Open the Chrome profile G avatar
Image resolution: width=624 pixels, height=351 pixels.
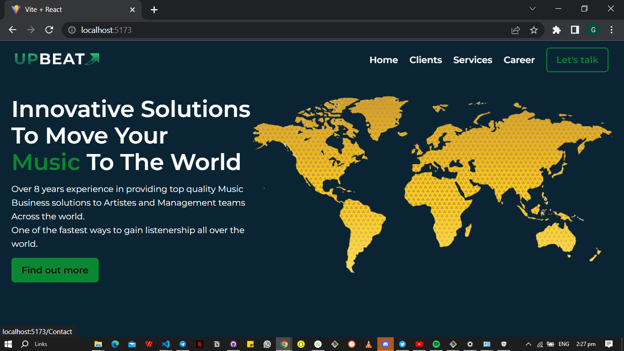[x=593, y=30]
